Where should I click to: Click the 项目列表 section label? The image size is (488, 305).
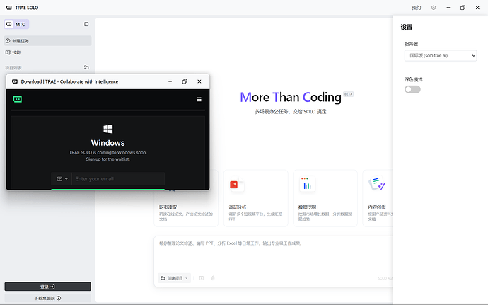click(x=13, y=68)
